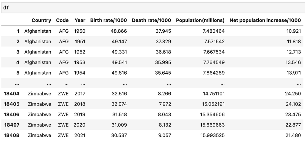Click net increase value 24.102
Image resolution: width=305 pixels, height=145 pixels.
293,104
